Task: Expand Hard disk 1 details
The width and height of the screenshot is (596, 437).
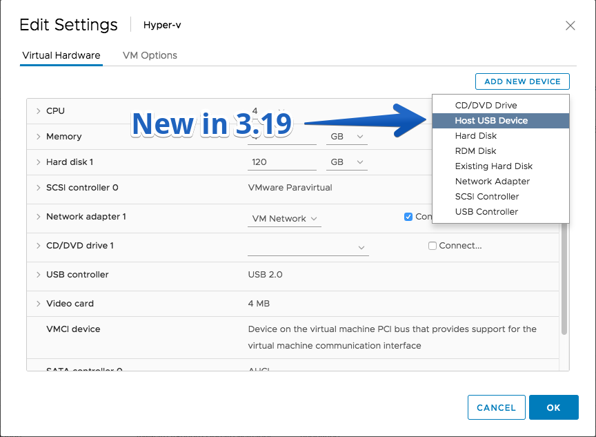Action: [x=39, y=162]
